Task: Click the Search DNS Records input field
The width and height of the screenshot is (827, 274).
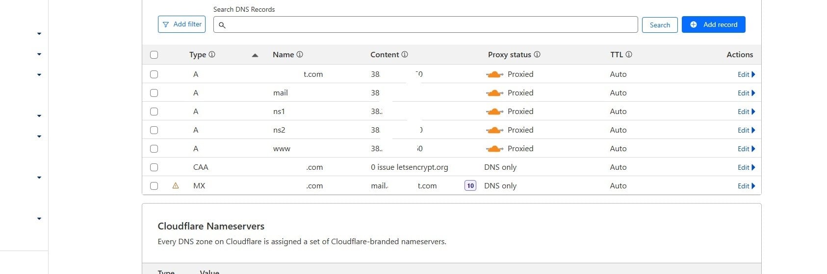Action: point(426,25)
